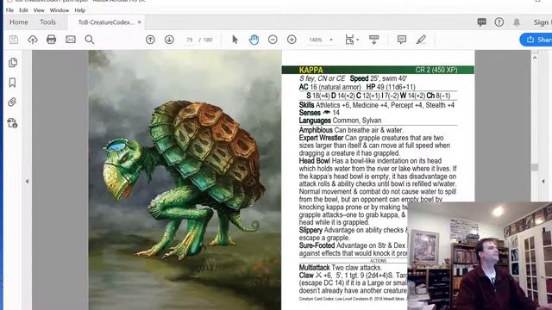
Task: Click the Kappa creature illustration
Action: (x=185, y=180)
